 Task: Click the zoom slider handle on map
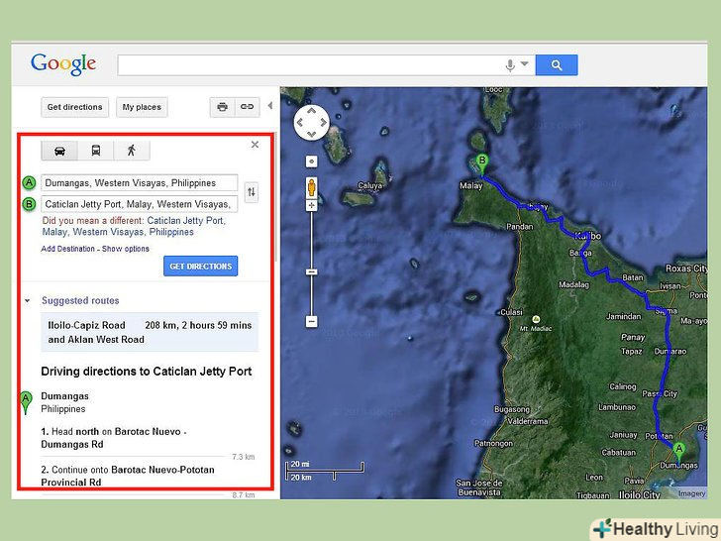pyautogui.click(x=311, y=270)
